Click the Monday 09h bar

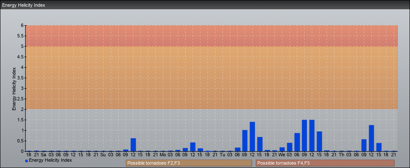pyautogui.click(x=185, y=150)
